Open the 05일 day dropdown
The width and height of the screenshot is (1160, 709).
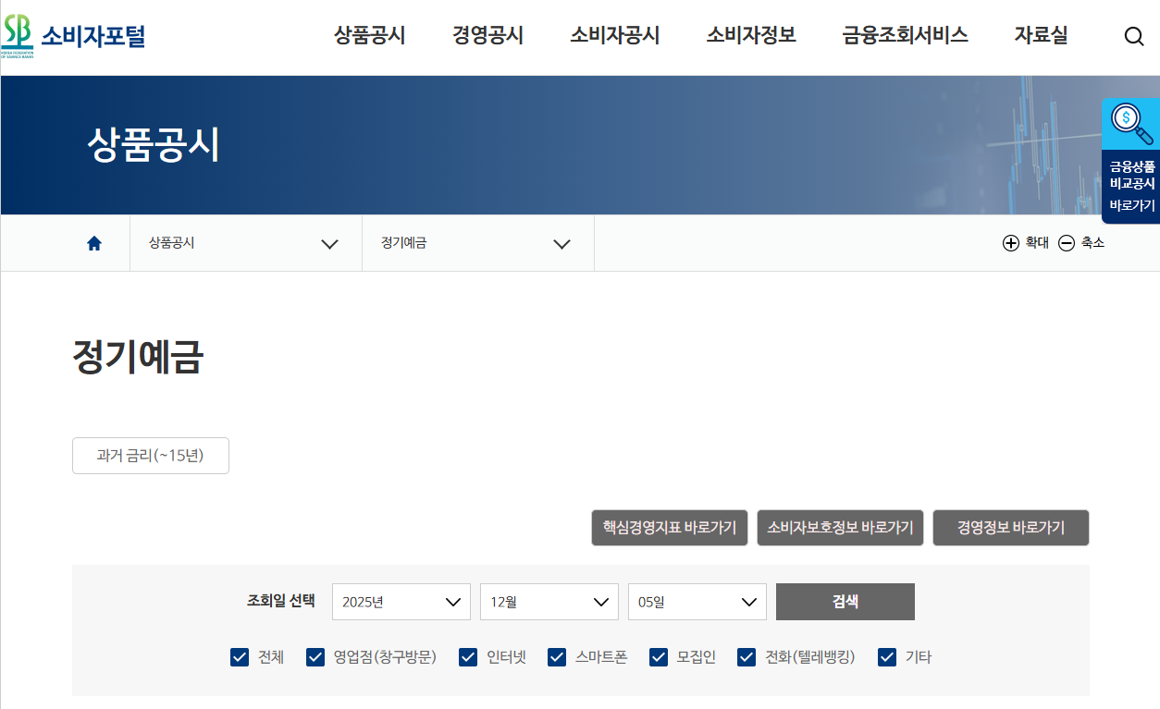[697, 601]
